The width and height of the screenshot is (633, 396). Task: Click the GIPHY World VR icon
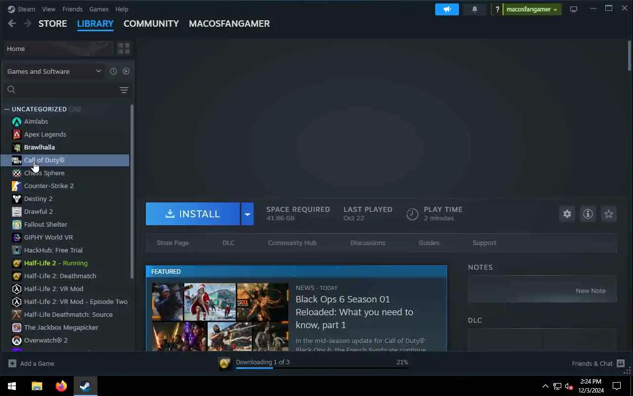click(17, 238)
